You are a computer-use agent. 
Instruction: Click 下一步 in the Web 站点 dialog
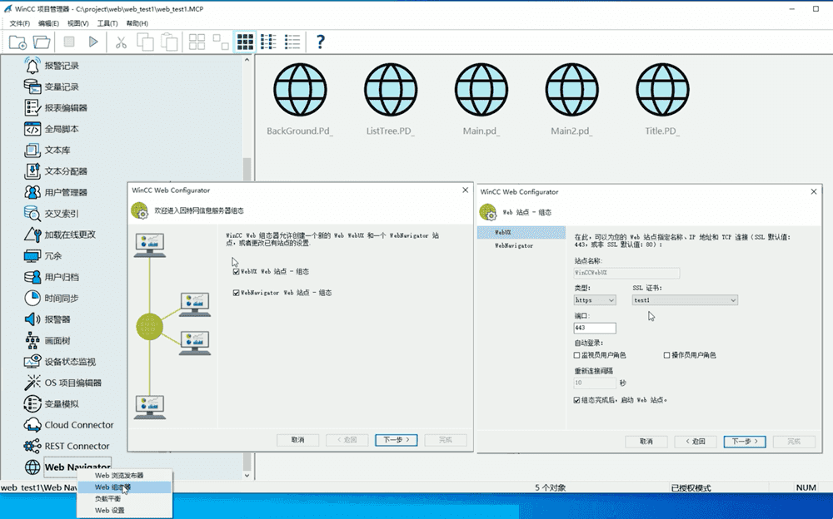[x=743, y=442]
